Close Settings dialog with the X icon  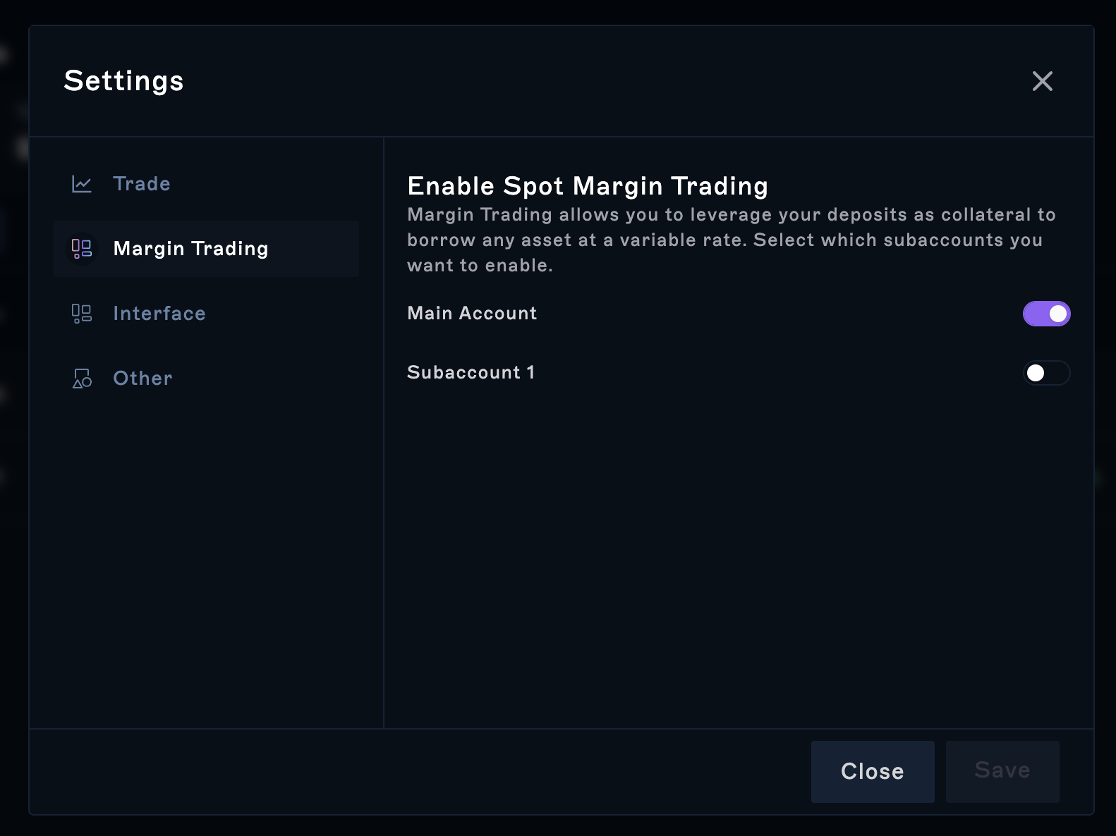(1042, 81)
